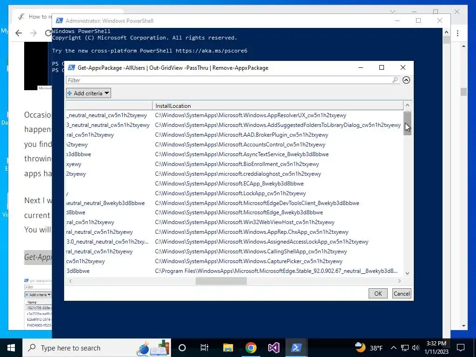Open network settings from the tray
Viewport: 476px width, 357px height.
click(x=405, y=348)
